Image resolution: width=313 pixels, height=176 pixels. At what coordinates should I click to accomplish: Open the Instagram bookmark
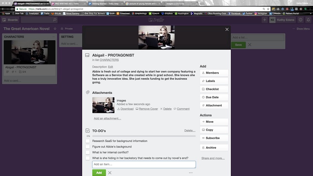[261, 14]
